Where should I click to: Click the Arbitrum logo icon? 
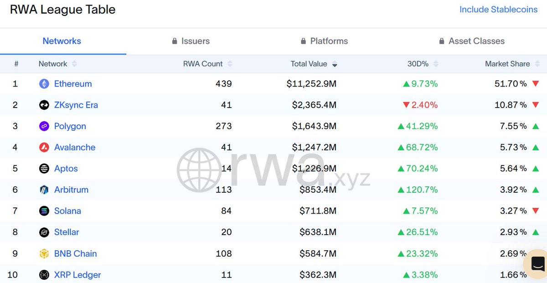click(44, 190)
